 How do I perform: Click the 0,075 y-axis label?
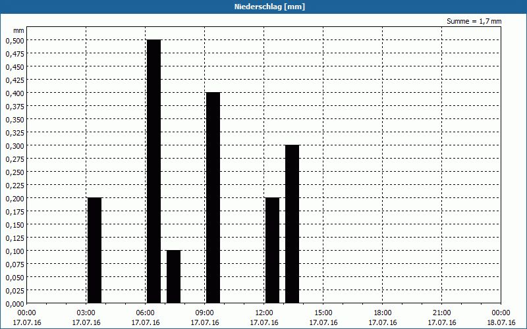(14, 265)
